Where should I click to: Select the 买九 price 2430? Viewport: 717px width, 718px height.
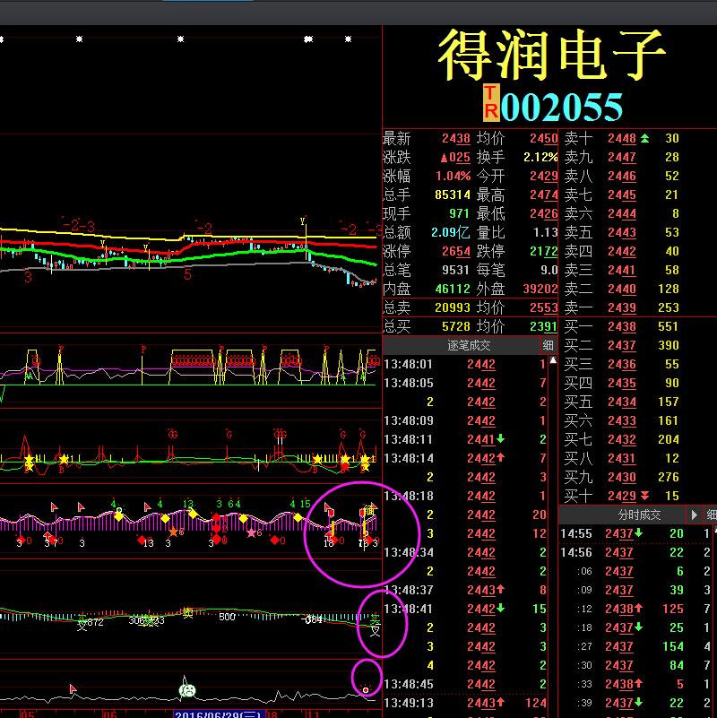point(622,477)
